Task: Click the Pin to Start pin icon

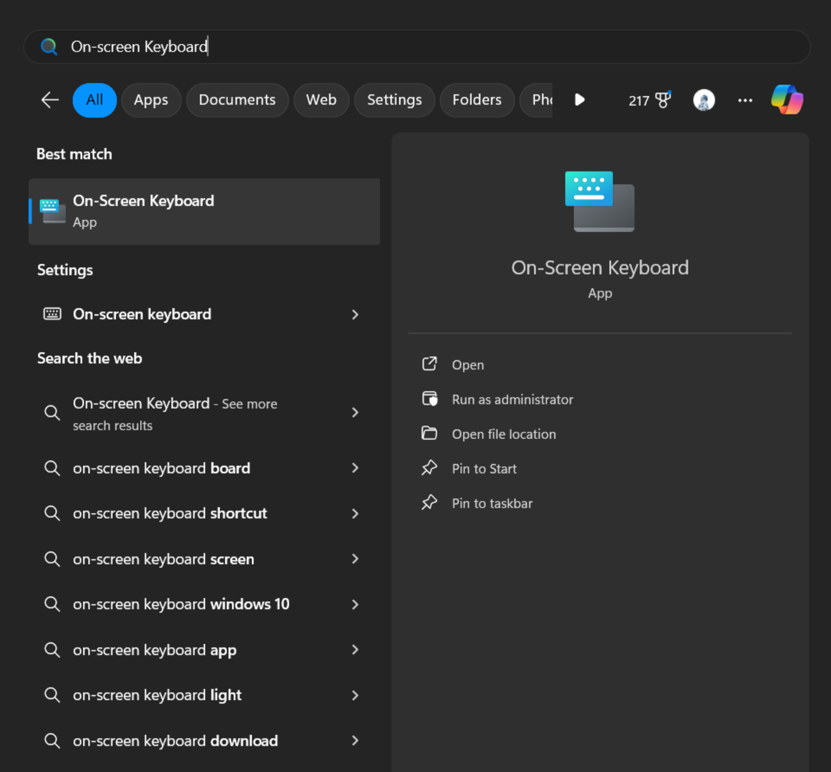Action: pos(429,468)
